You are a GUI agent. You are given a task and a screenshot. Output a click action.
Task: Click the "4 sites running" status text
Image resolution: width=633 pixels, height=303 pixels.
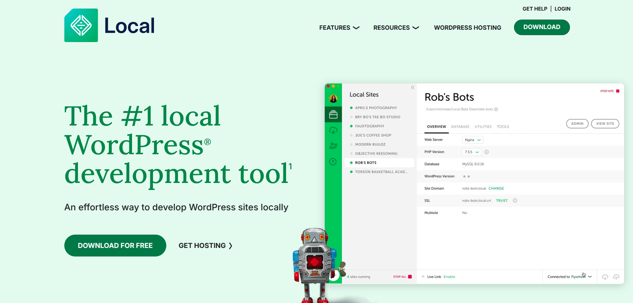point(359,277)
